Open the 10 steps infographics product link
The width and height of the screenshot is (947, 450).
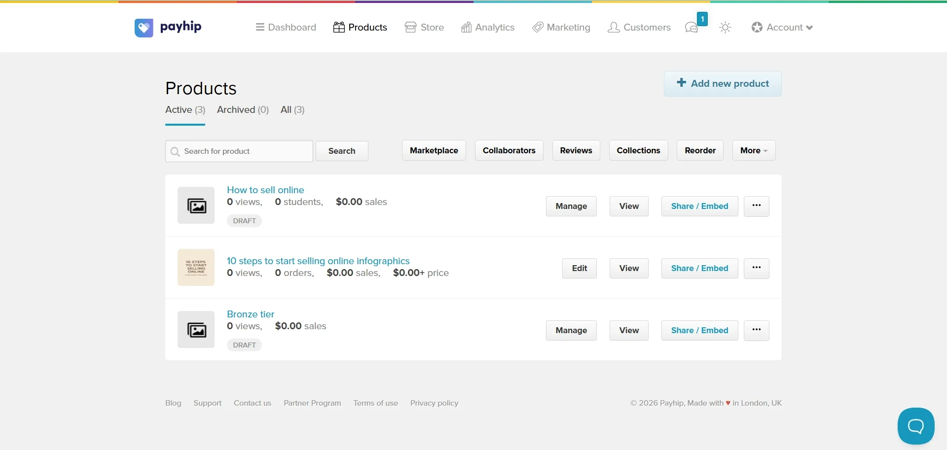point(318,261)
